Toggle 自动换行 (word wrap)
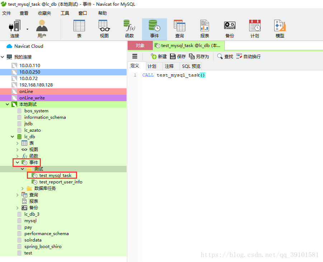This screenshot has width=323, height=262. point(248,56)
